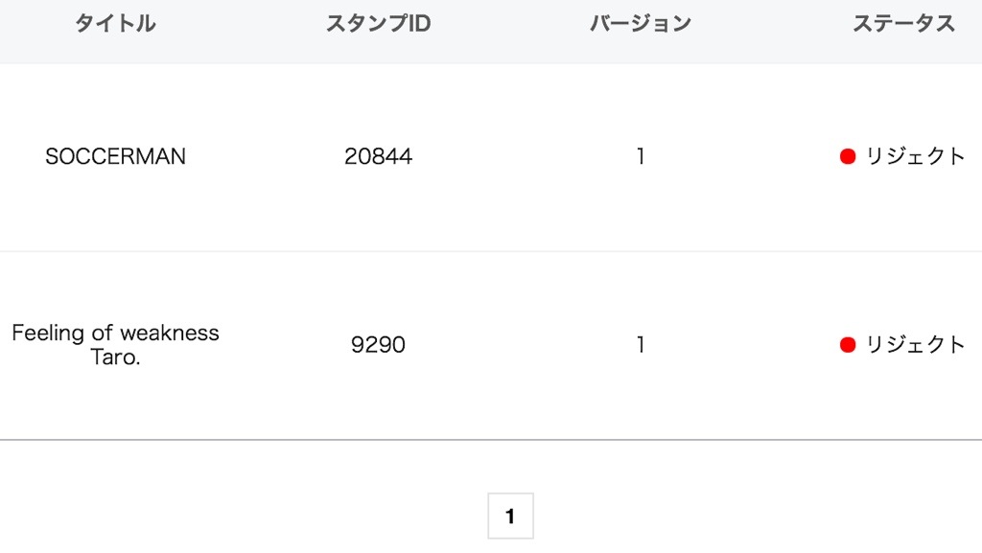Image resolution: width=982 pixels, height=553 pixels.
Task: Click version 1 in the SOCCERMAN row
Action: pyautogui.click(x=640, y=156)
